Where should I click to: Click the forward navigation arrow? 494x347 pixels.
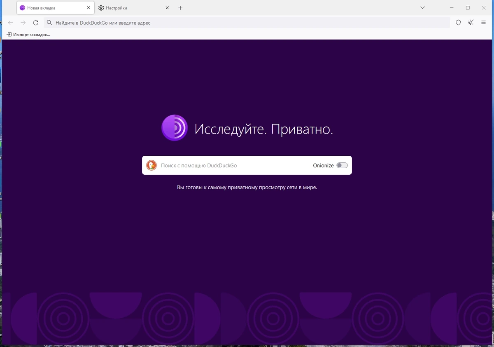pos(23,23)
